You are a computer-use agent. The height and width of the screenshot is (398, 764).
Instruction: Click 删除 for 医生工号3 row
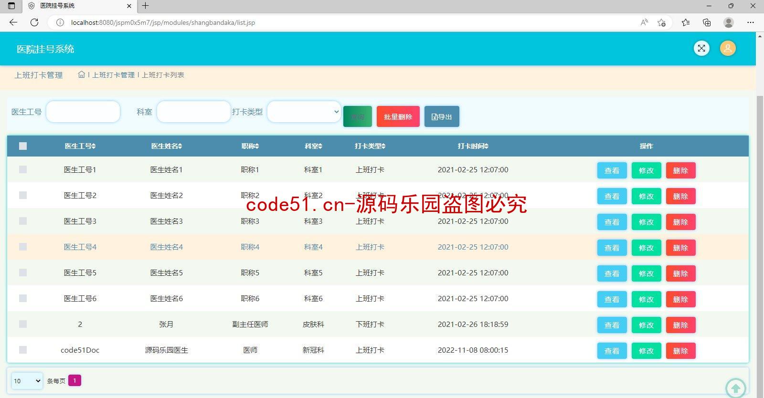[681, 222]
